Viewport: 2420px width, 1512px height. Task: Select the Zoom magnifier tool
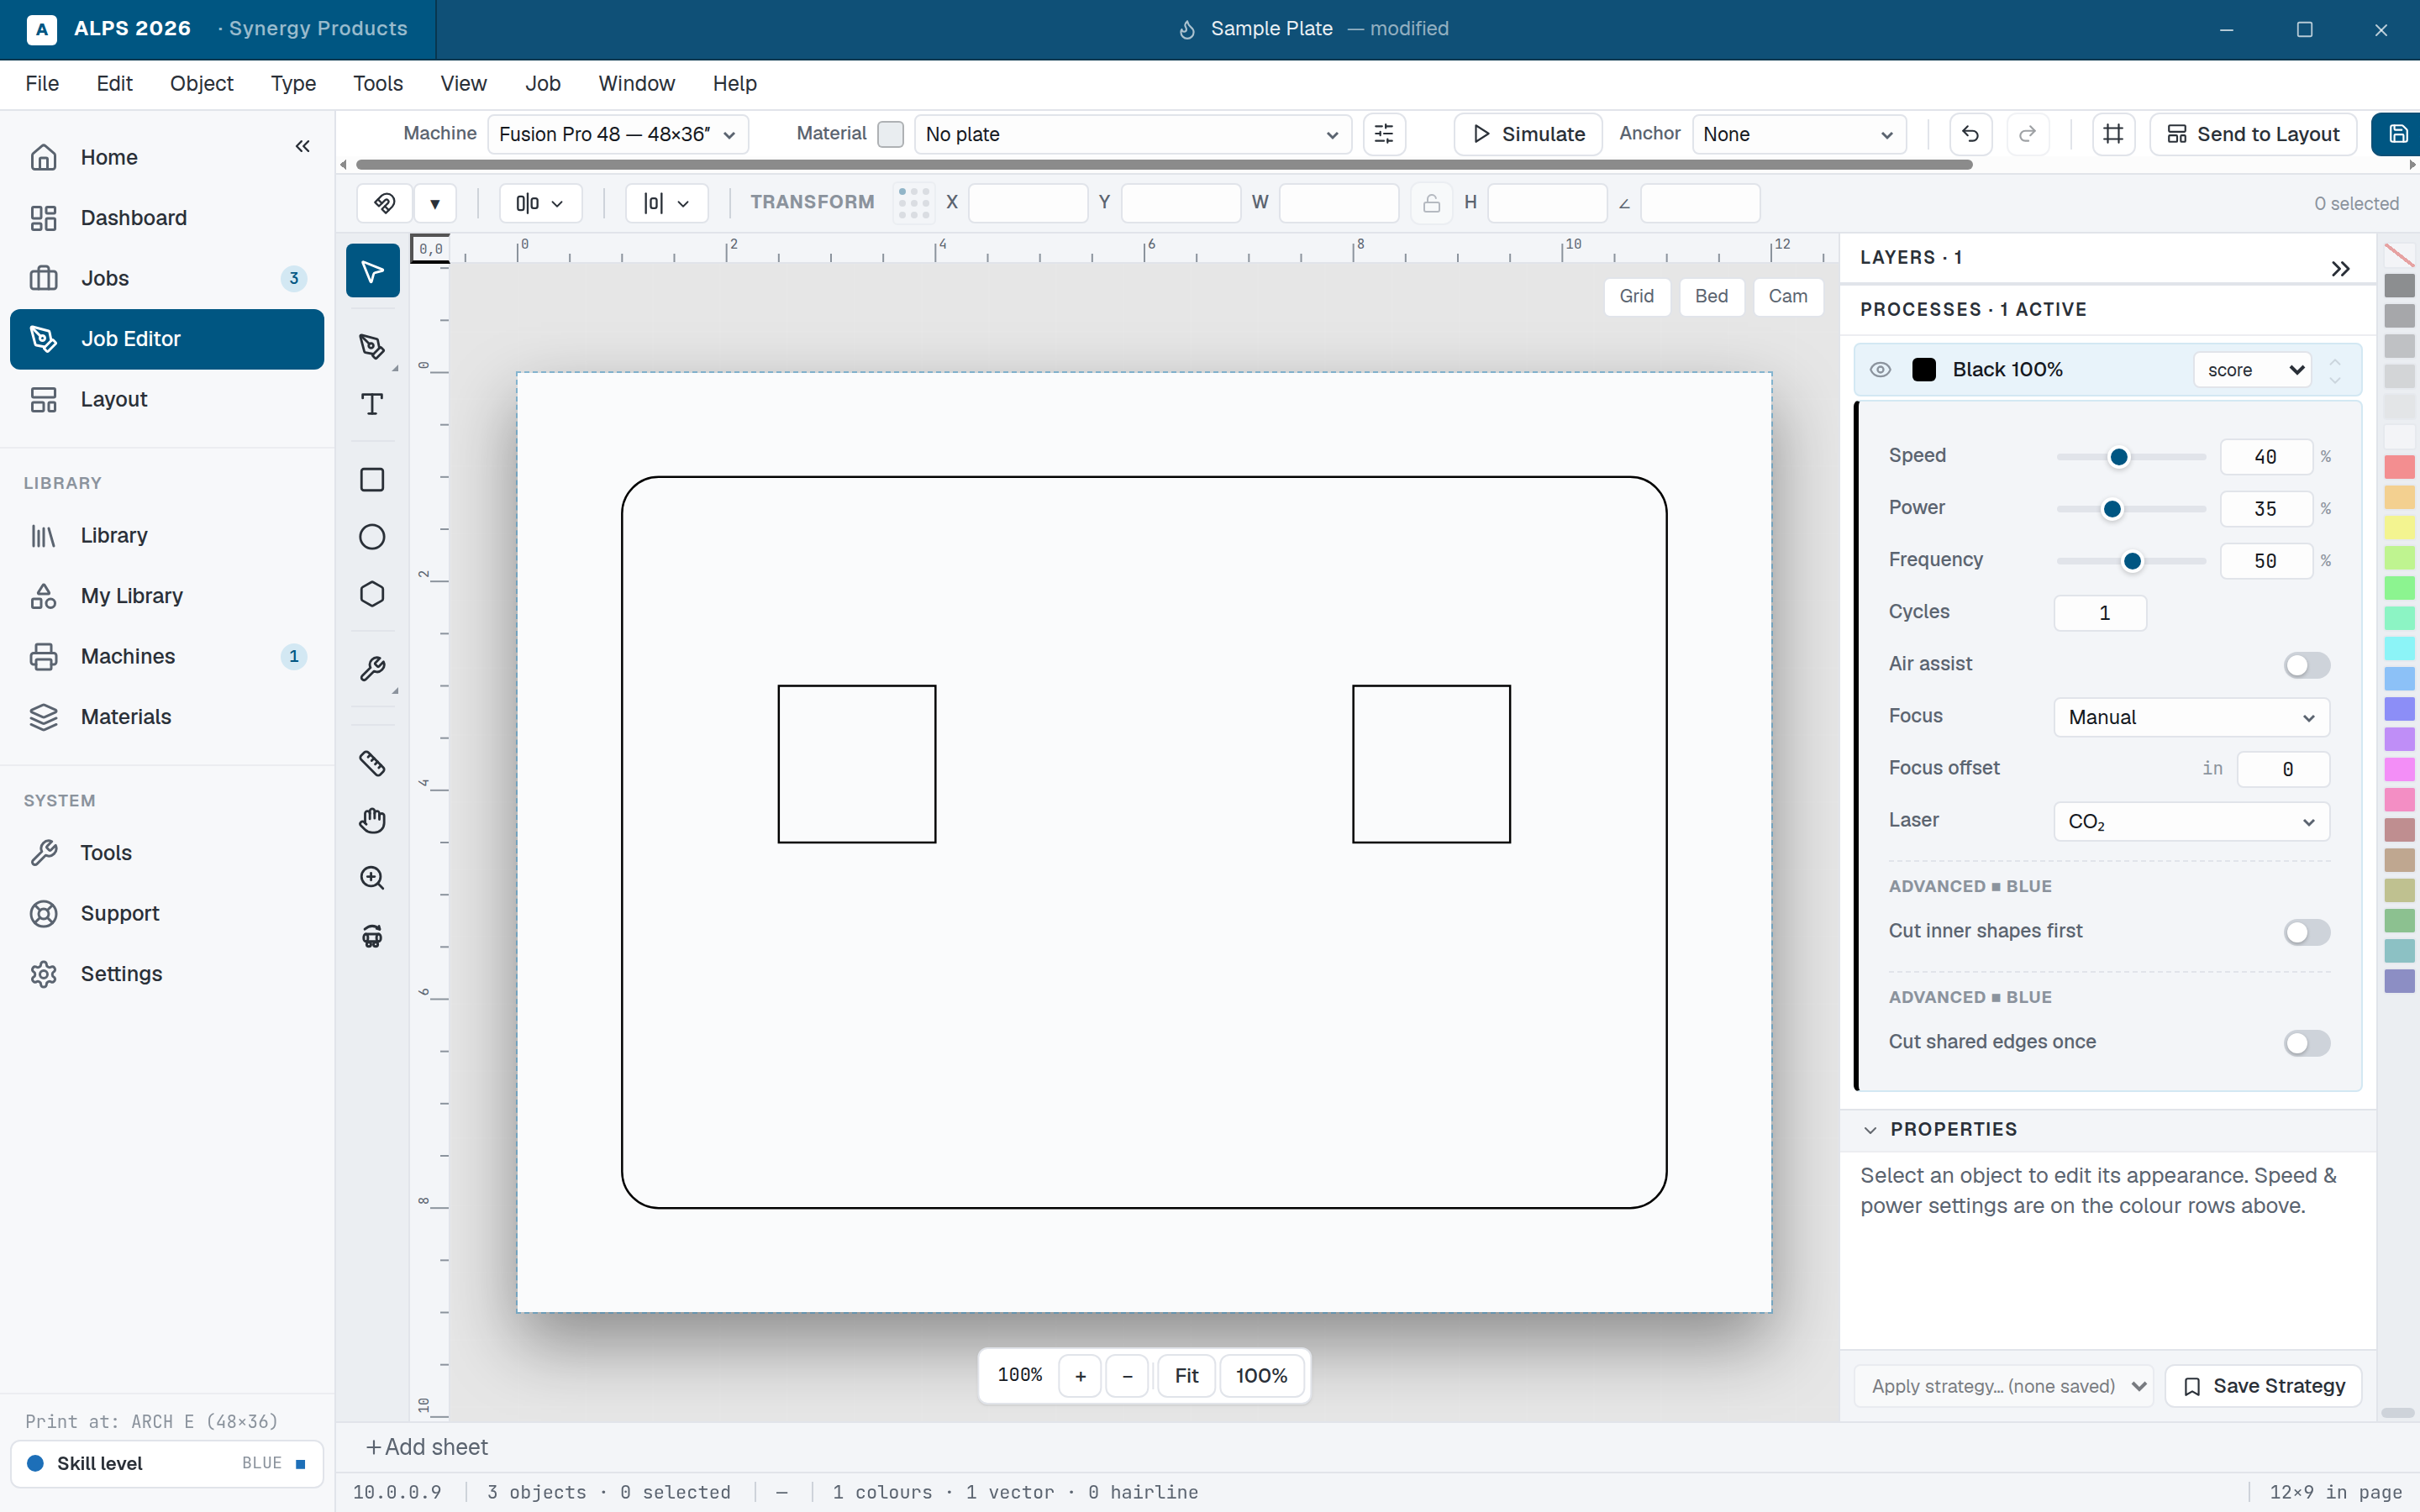372,878
